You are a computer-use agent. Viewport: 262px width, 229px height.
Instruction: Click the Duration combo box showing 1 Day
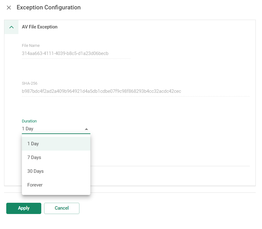coord(56,129)
